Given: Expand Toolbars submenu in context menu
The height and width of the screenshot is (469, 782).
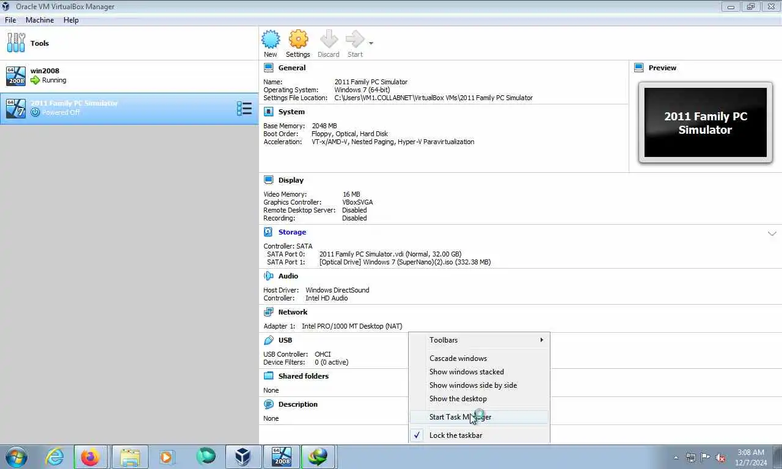Looking at the screenshot, I should pos(479,340).
